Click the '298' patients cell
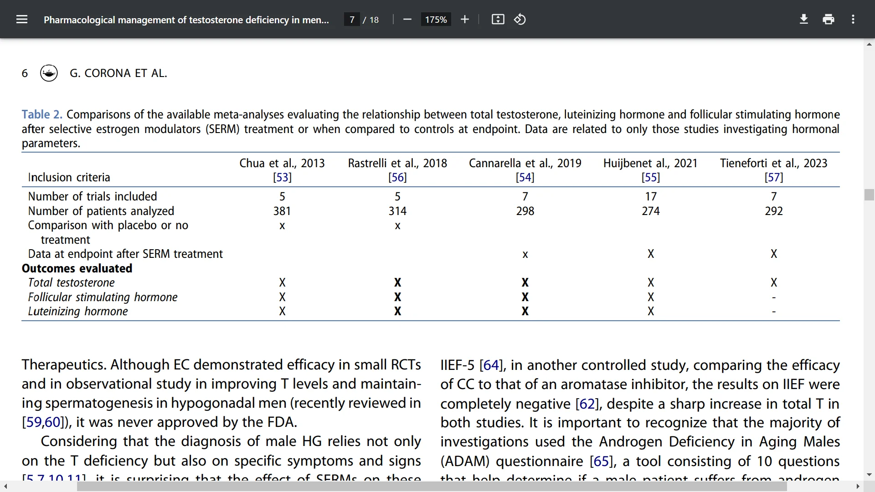This screenshot has height=492, width=875. 525,211
